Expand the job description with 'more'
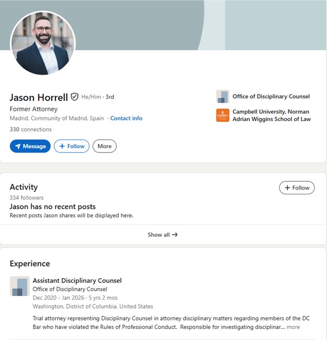Image resolution: width=327 pixels, height=340 pixels. tap(293, 327)
